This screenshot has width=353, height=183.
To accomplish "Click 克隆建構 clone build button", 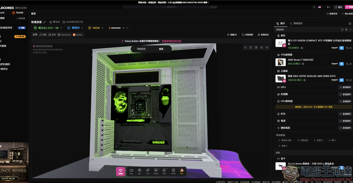I will pyautogui.click(x=247, y=35).
